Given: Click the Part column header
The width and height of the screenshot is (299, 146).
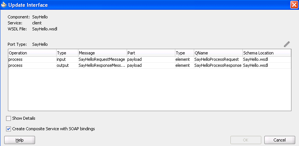Looking at the screenshot, I should click(x=151, y=53).
